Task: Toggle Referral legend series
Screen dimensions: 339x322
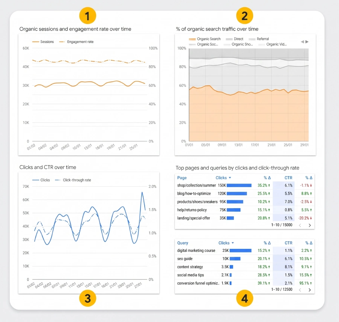Action: point(259,39)
